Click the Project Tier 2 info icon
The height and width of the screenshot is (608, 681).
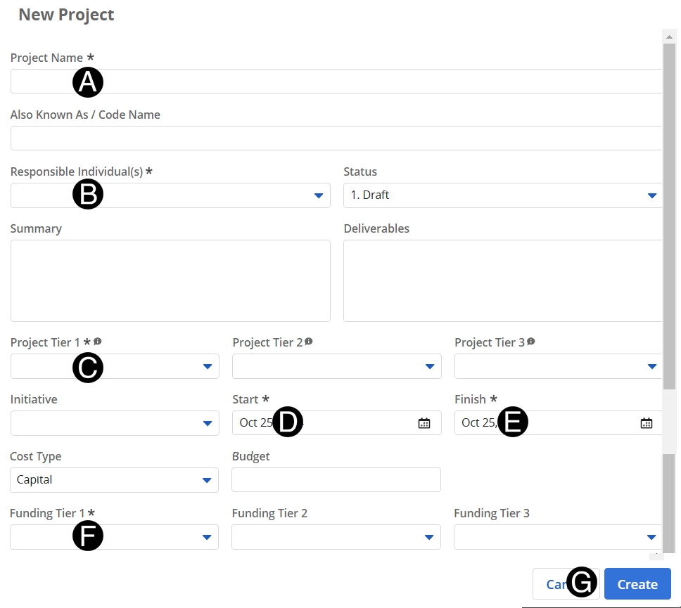point(309,342)
